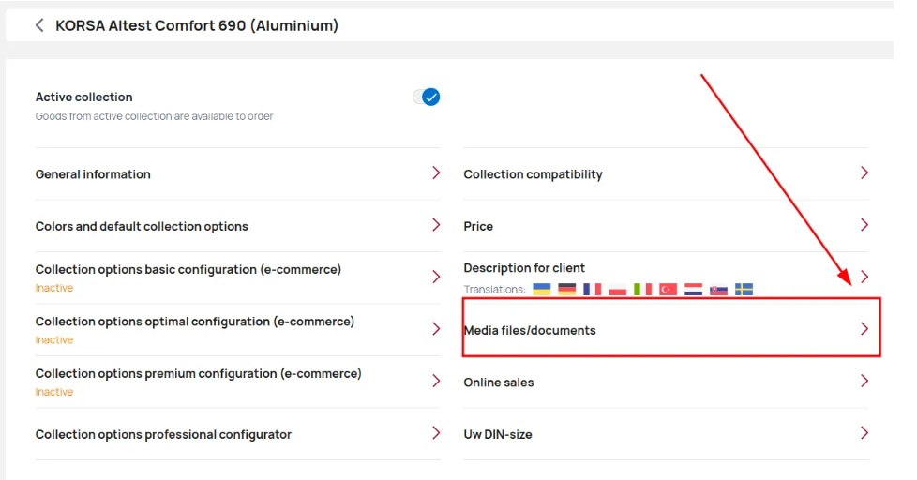
Task: Open Colors and default collection options
Action: click(x=237, y=226)
